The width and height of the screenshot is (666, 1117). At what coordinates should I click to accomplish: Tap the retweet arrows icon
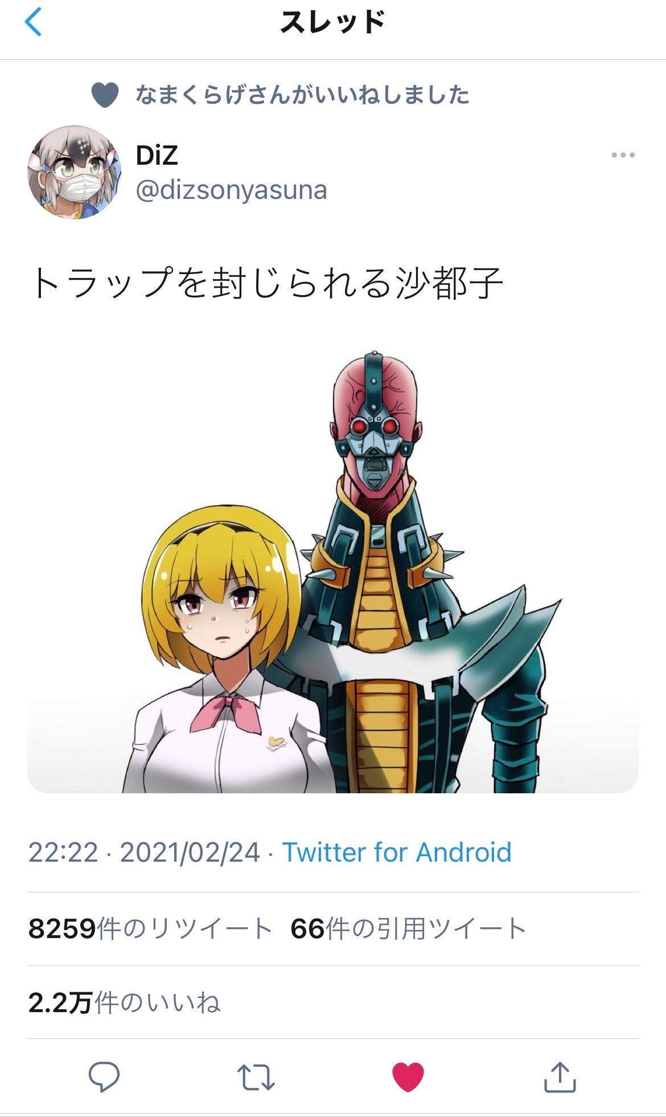tap(256, 1077)
